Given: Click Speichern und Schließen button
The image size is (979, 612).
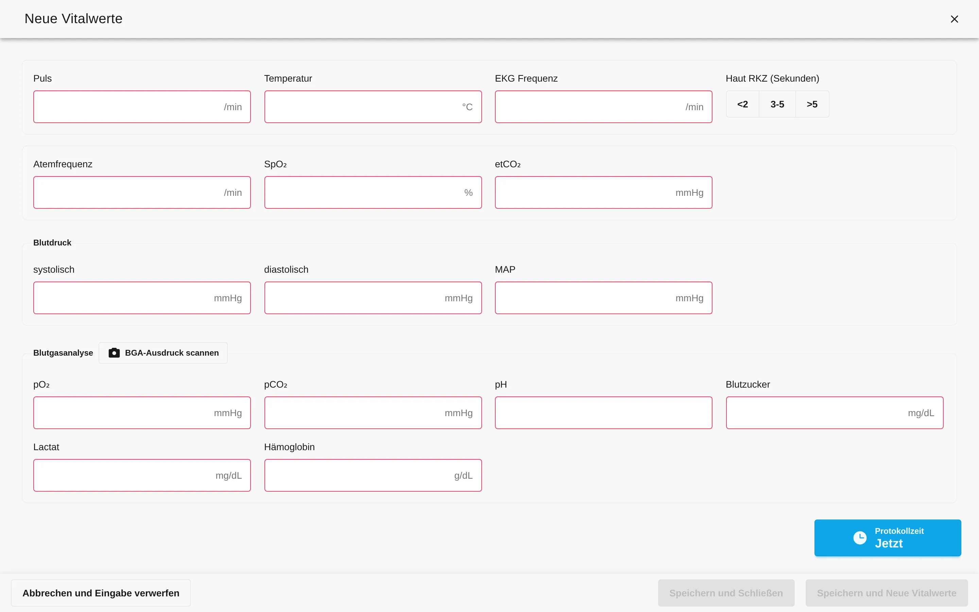Looking at the screenshot, I should [x=726, y=593].
